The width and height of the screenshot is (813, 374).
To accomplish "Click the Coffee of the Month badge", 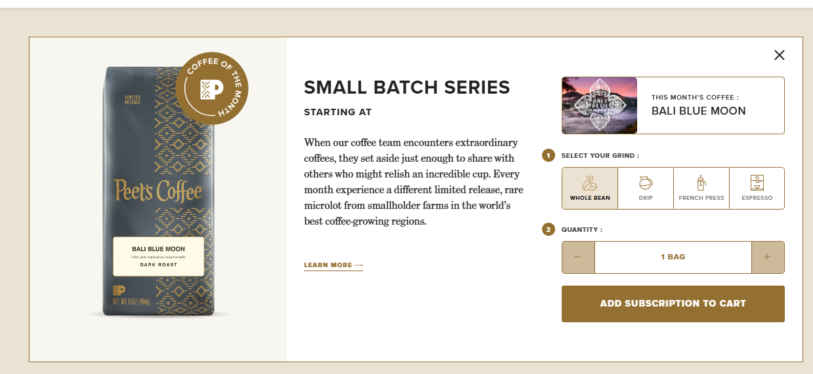I will [x=212, y=88].
